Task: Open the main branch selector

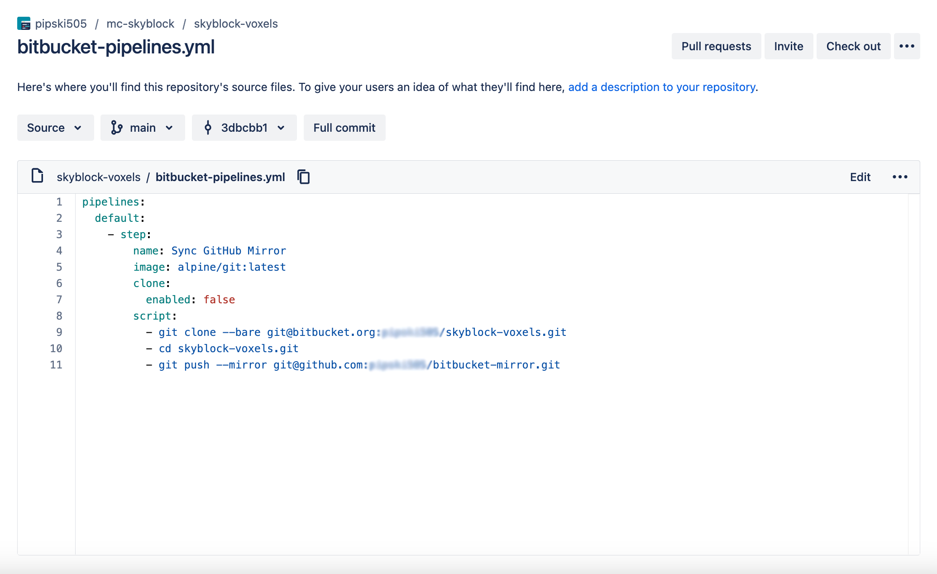Action: 143,128
